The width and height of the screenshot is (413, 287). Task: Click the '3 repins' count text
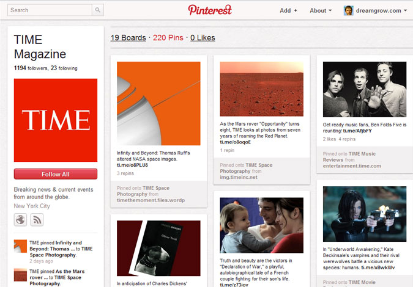[125, 173]
